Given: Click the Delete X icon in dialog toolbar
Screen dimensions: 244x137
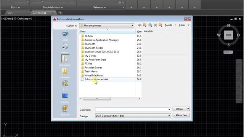Looking at the screenshot, I should point(155,25).
